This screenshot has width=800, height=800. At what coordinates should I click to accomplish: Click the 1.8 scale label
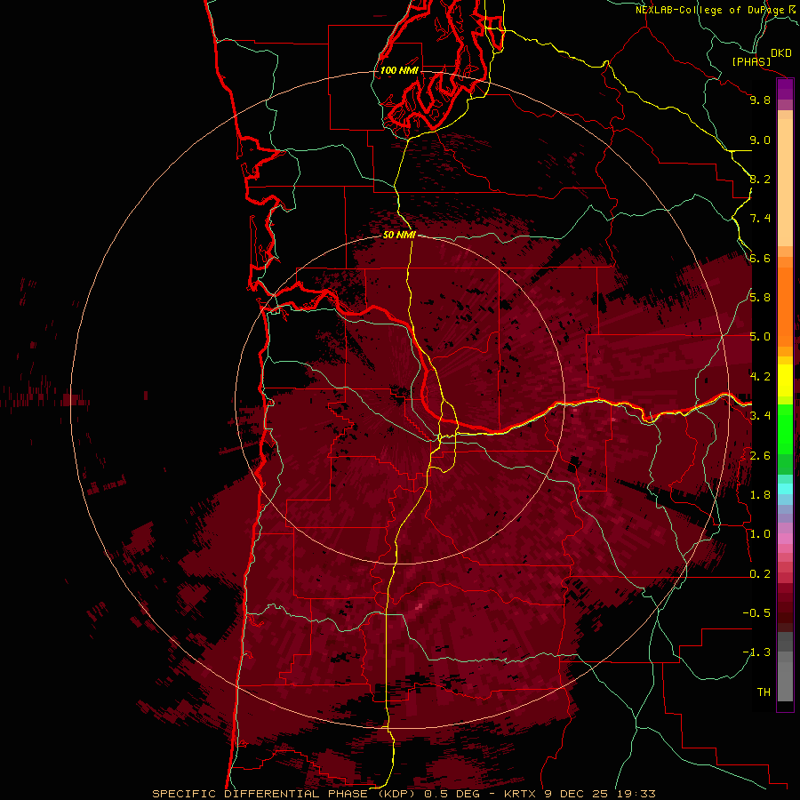760,495
